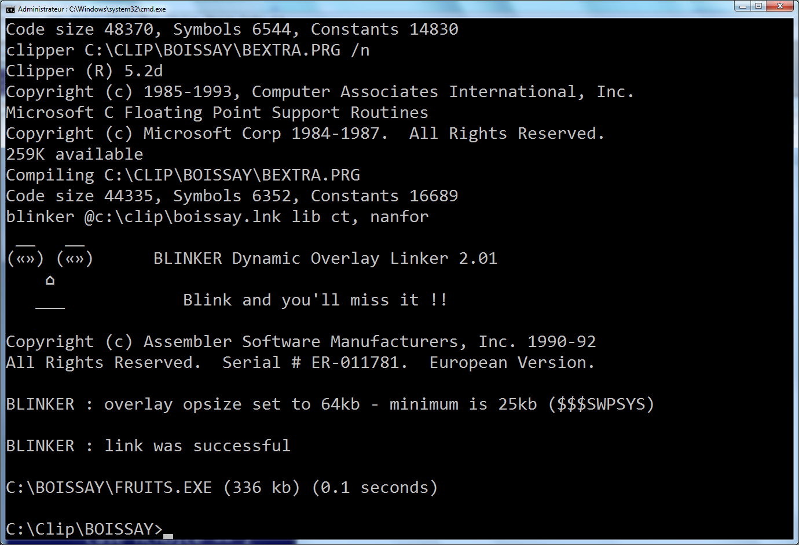
Task: Maximize the cmd.exe window
Action: 758,6
